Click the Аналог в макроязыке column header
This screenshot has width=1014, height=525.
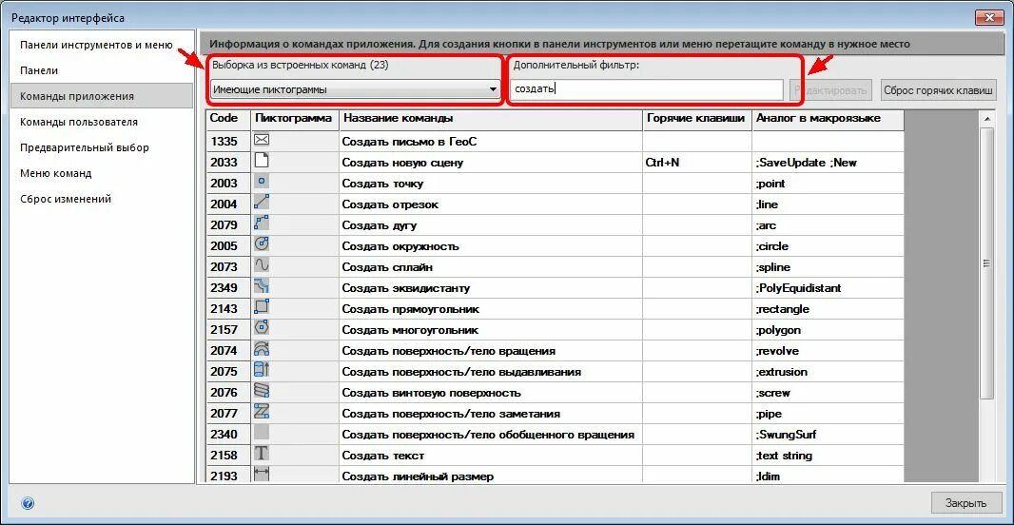(828, 118)
